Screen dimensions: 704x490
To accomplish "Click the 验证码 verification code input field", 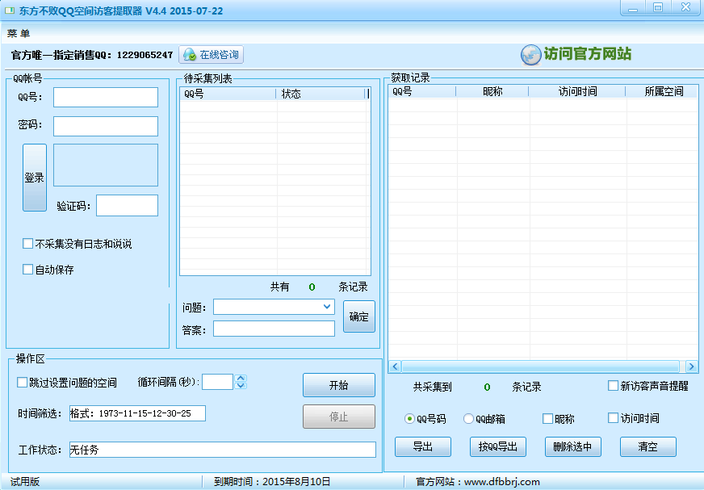I will click(x=127, y=205).
